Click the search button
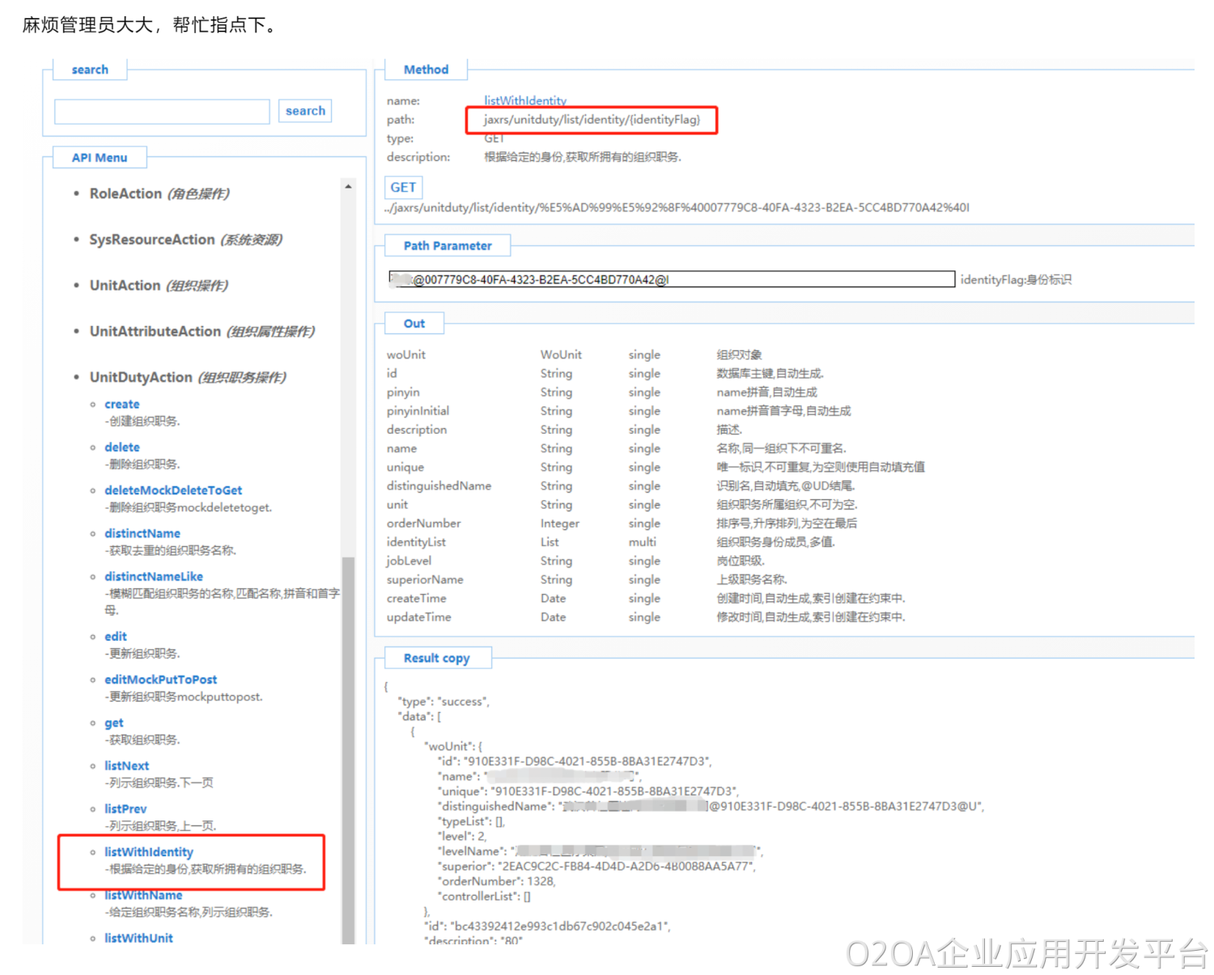 point(305,111)
